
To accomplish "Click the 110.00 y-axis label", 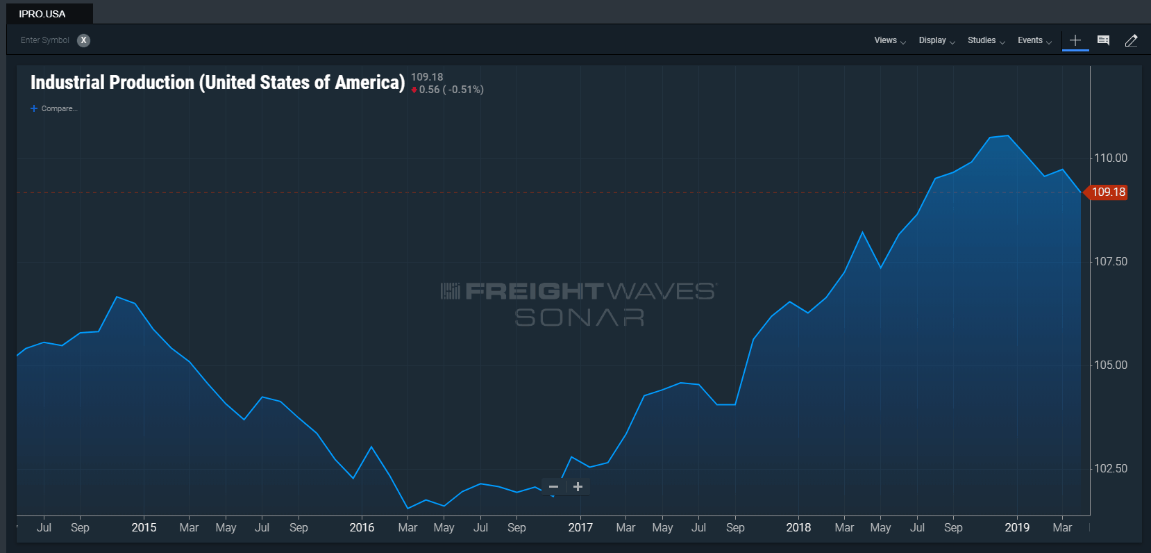I will coord(1111,158).
